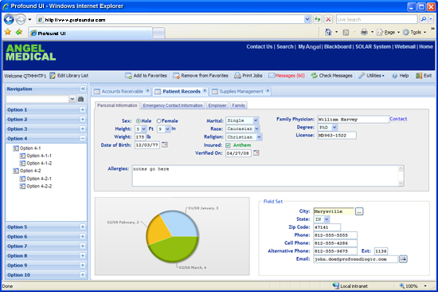Expand Option 10 in Navigation
The width and height of the screenshot is (438, 292).
[x=82, y=274]
